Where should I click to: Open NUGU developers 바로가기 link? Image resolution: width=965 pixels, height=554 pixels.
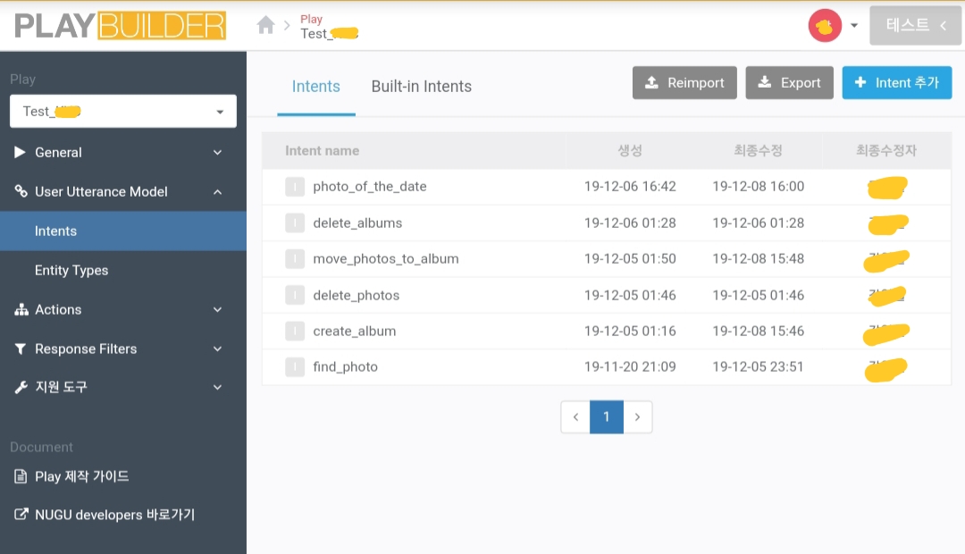pos(115,515)
